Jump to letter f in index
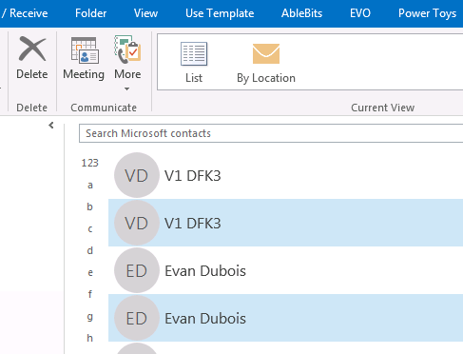The height and width of the screenshot is (354, 463). click(x=90, y=294)
